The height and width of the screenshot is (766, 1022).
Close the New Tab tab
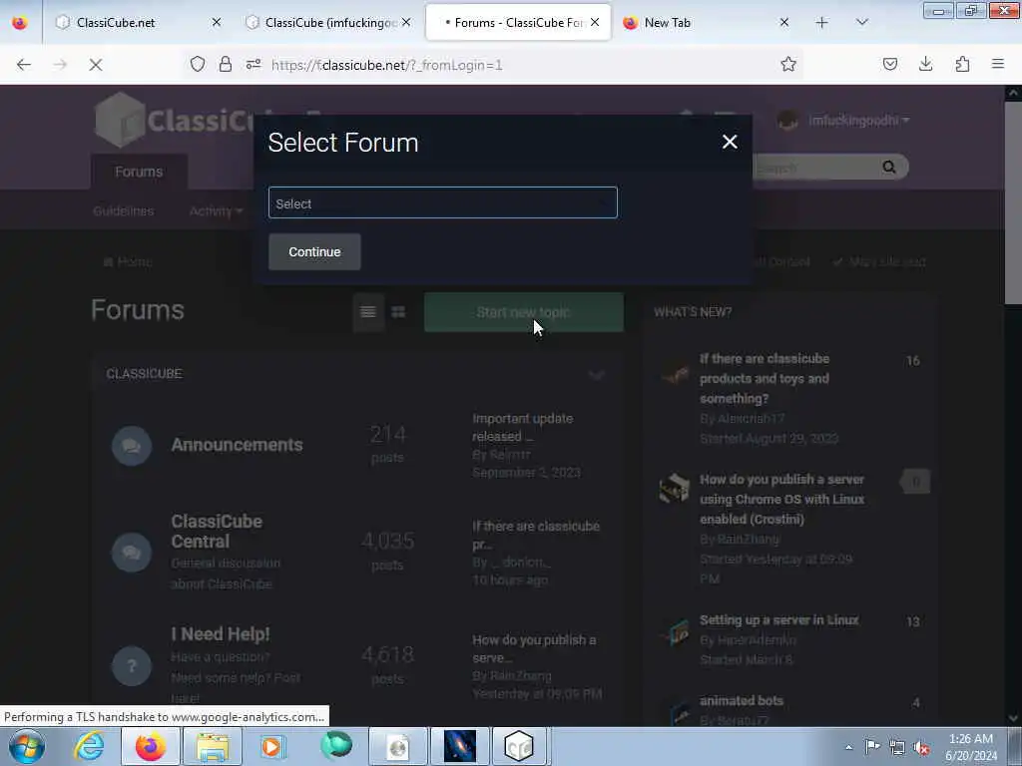784,22
